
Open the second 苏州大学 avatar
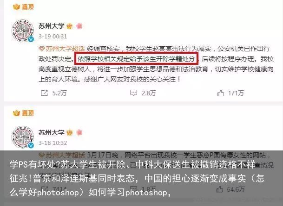pos(23,137)
